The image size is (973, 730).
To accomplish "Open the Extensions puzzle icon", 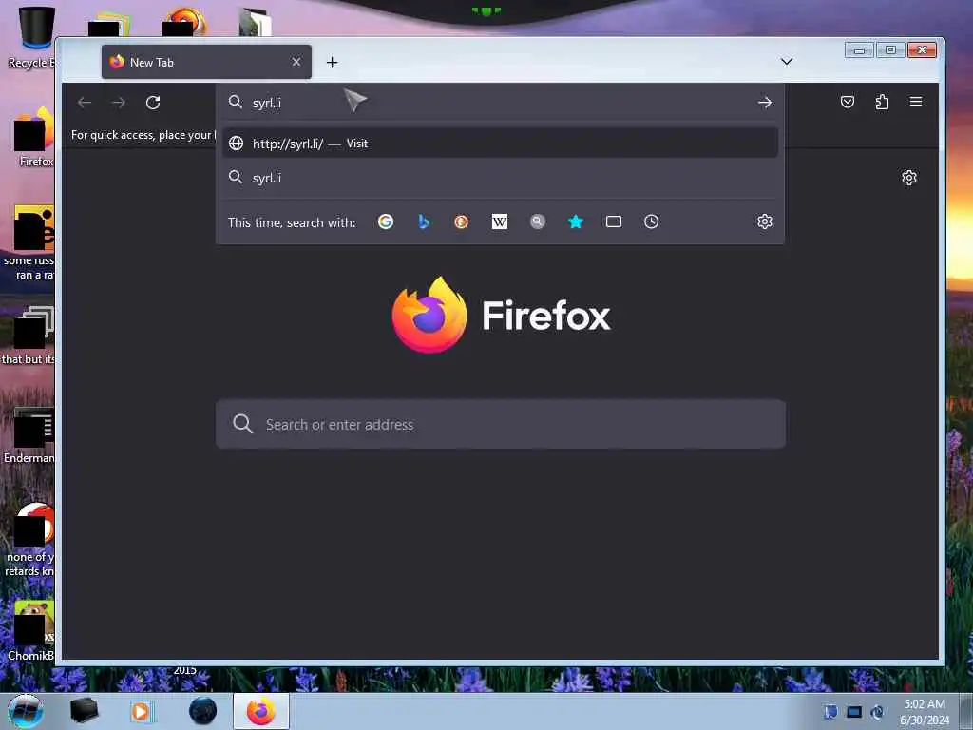I will (882, 102).
